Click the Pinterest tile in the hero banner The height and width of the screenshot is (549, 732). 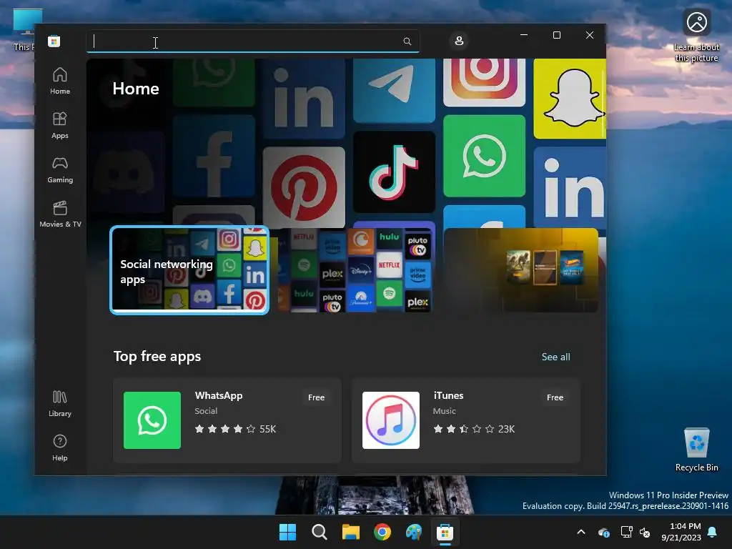304,188
